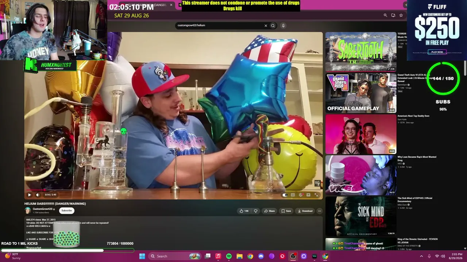Open the CustomGrow420 channel avatar
The height and width of the screenshot is (262, 467).
28,210
